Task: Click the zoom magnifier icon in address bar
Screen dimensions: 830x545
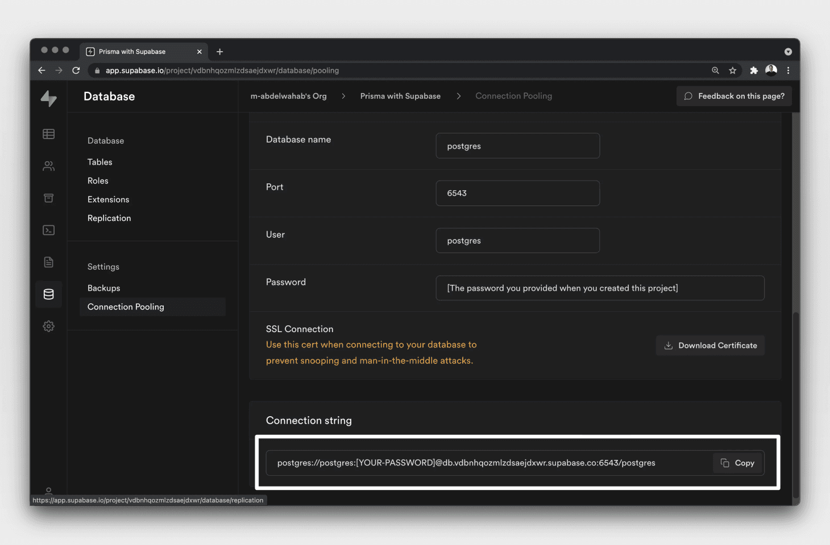Action: pyautogui.click(x=715, y=70)
